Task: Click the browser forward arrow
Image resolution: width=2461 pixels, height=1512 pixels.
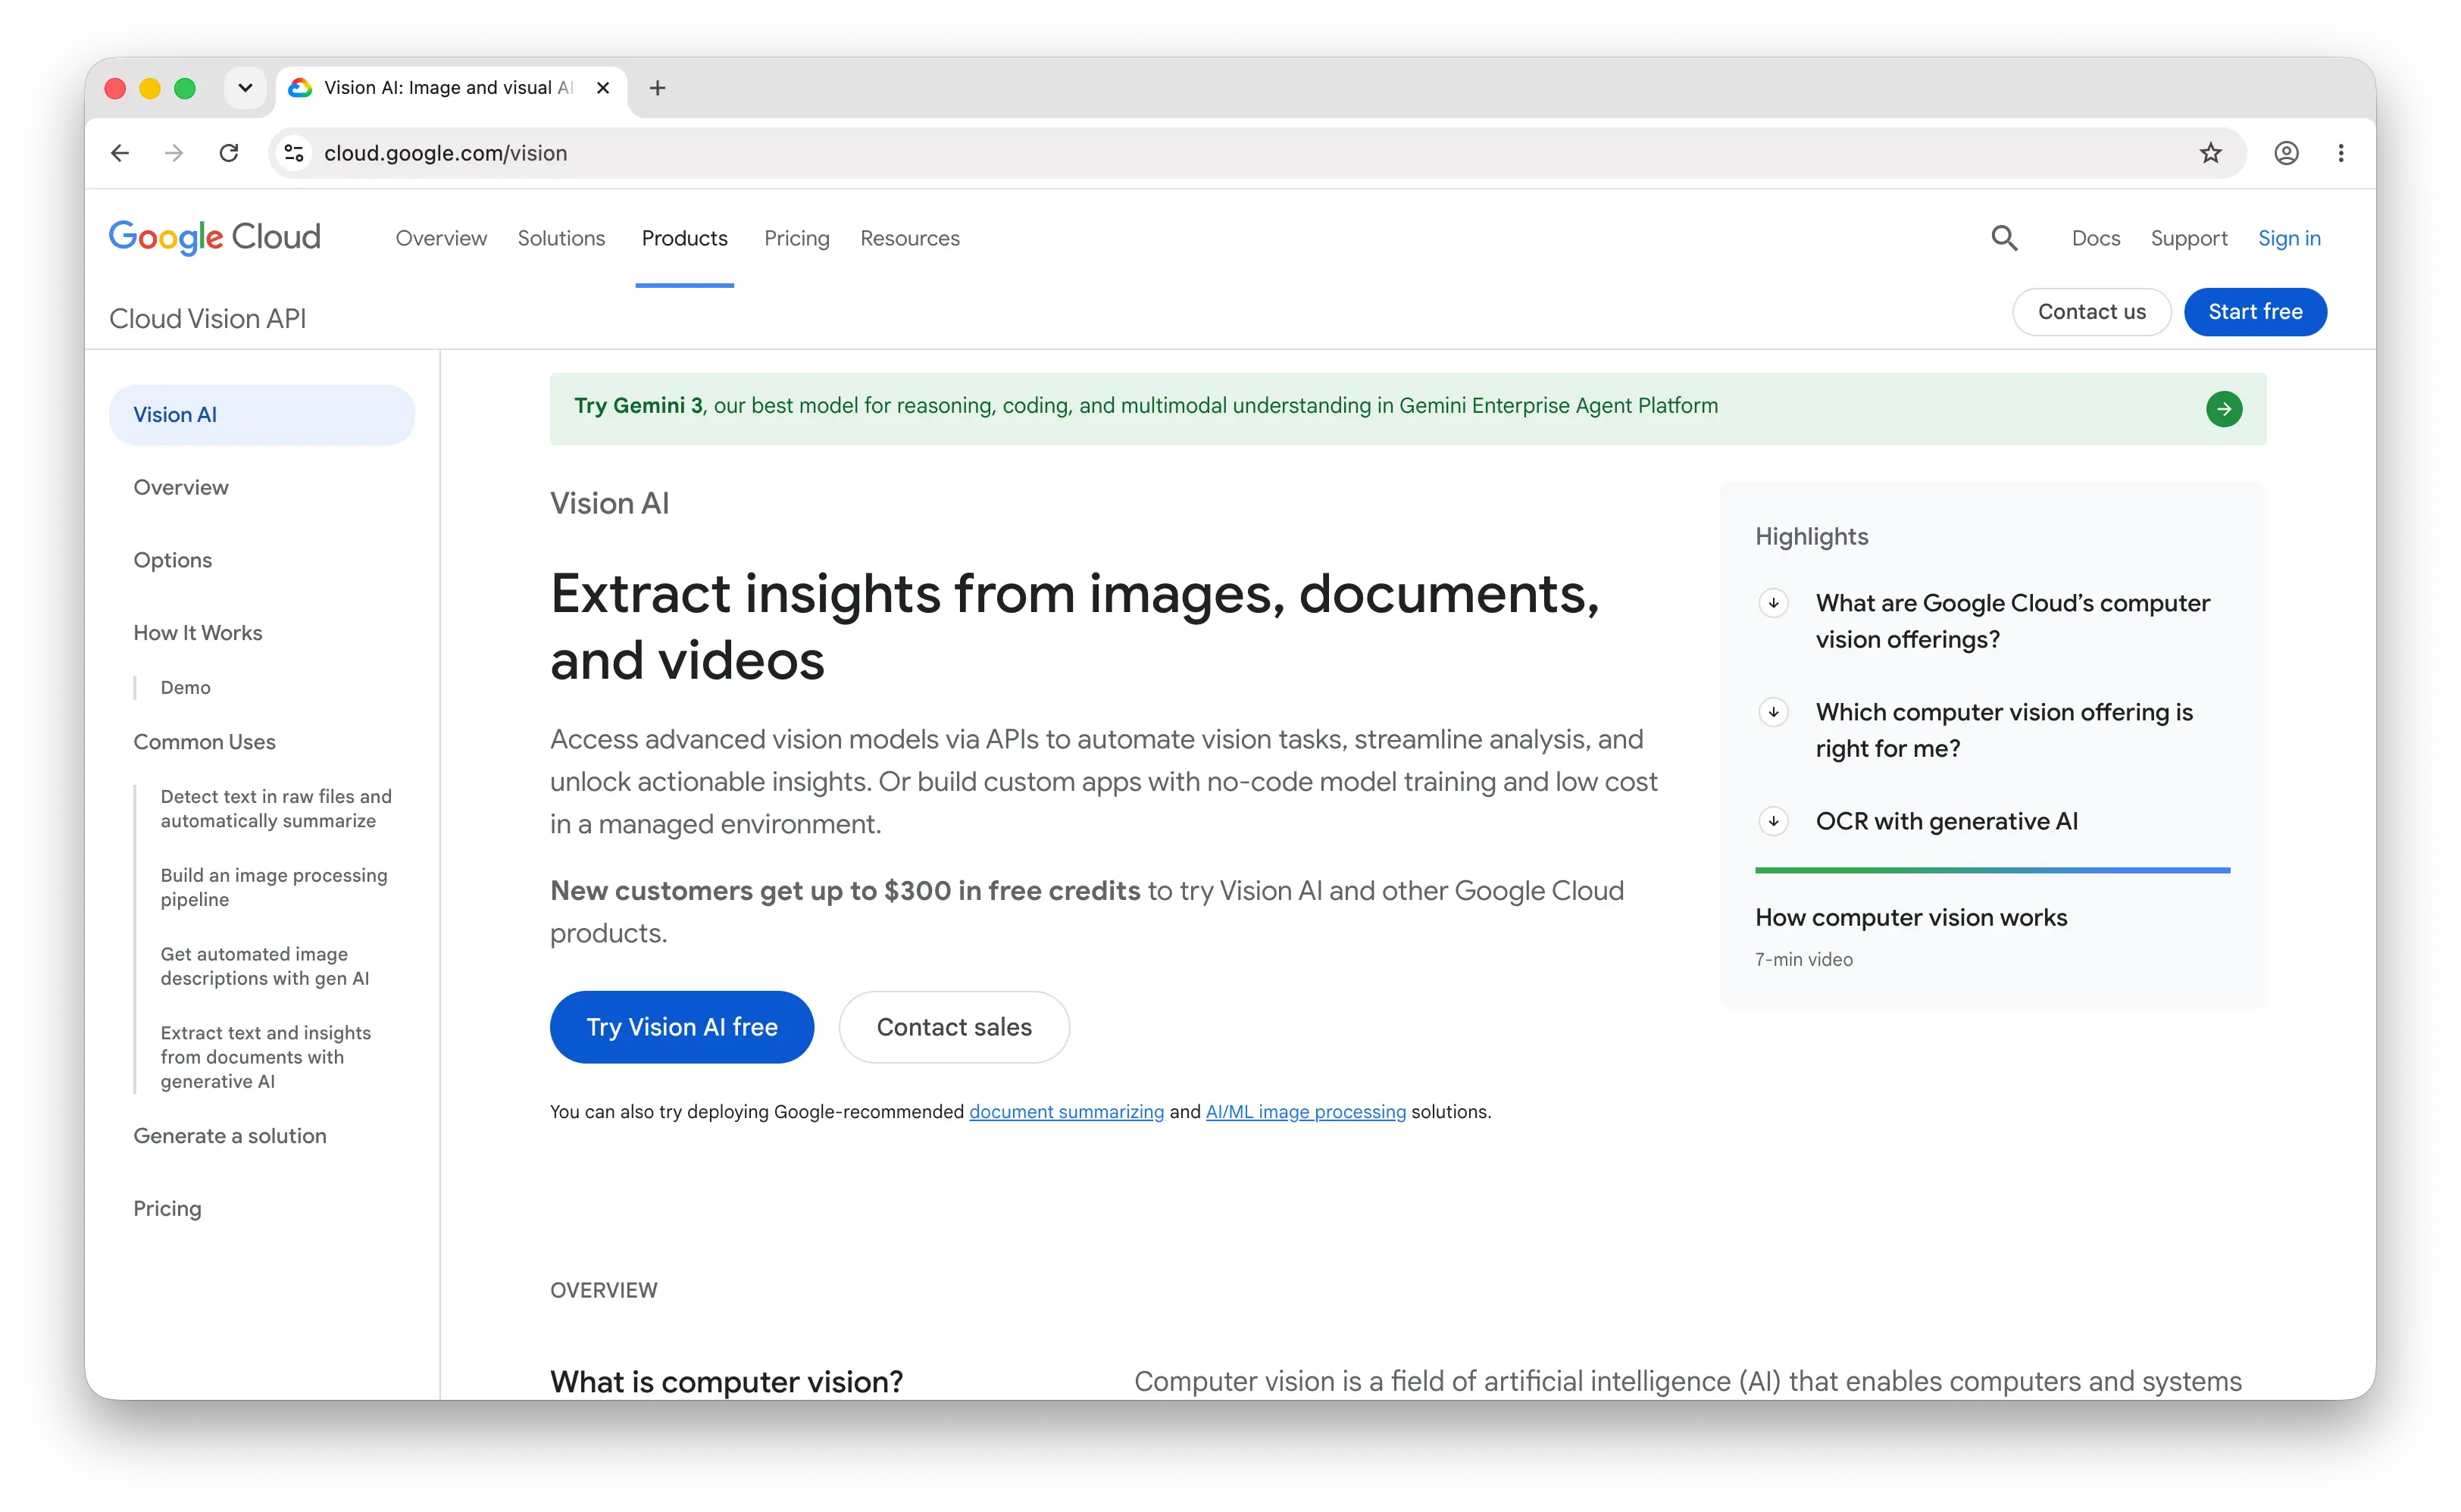Action: click(174, 153)
